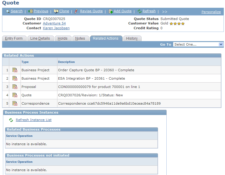The height and width of the screenshot is (175, 225).
Task: Click the Refresh link in toolbar
Action: pyautogui.click(x=149, y=11)
